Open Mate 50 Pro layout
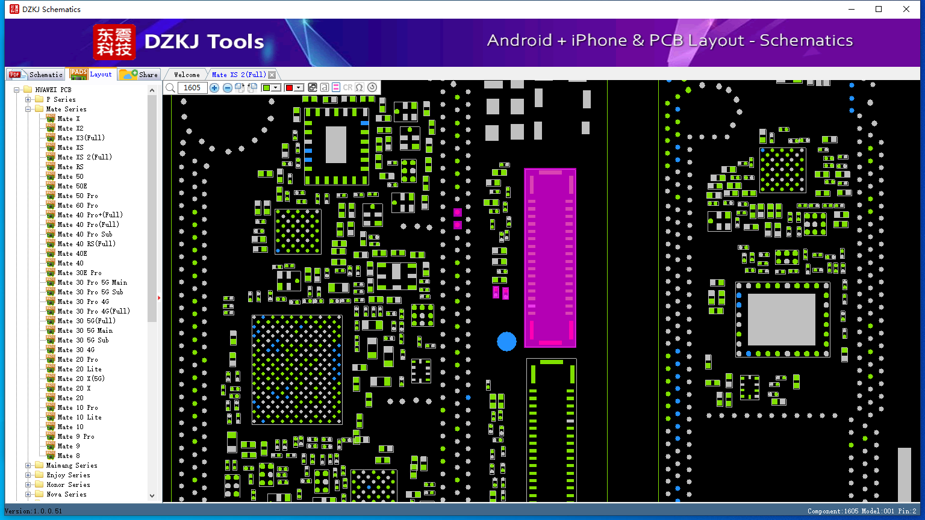The width and height of the screenshot is (925, 520). (78, 196)
